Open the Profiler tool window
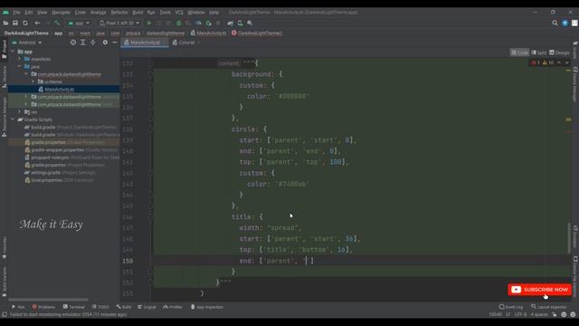 pyautogui.click(x=173, y=307)
